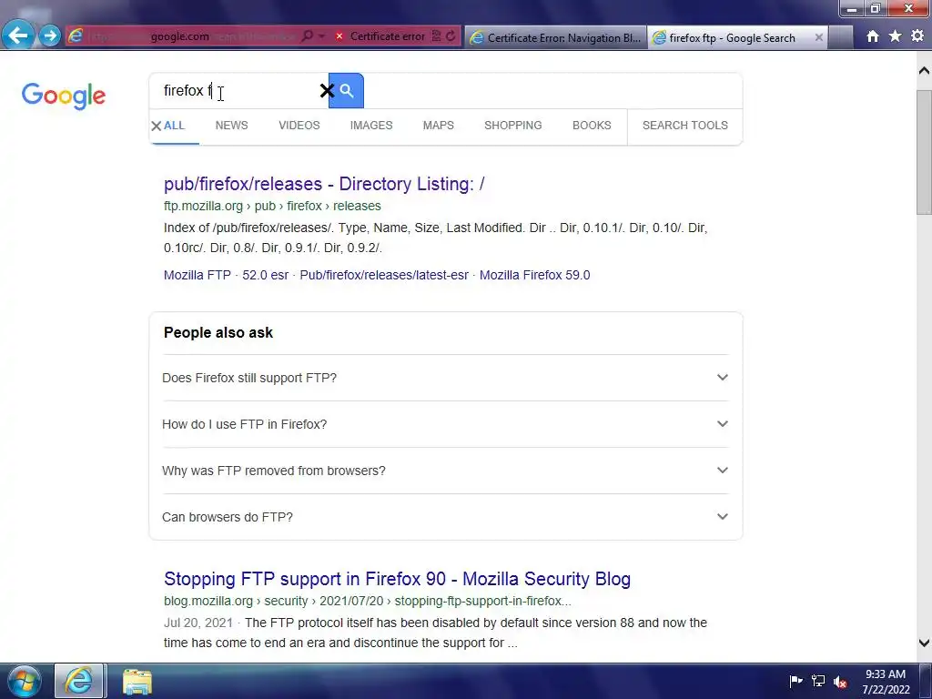Expand Why was FTP removed from browsers?
Image resolution: width=932 pixels, height=699 pixels.
445,471
